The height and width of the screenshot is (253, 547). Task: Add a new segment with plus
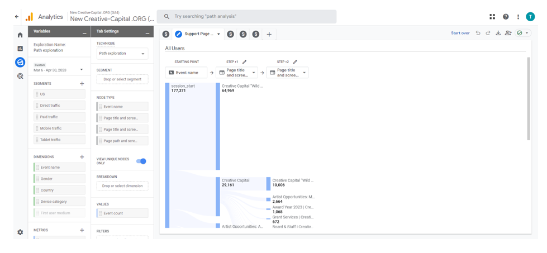(82, 84)
